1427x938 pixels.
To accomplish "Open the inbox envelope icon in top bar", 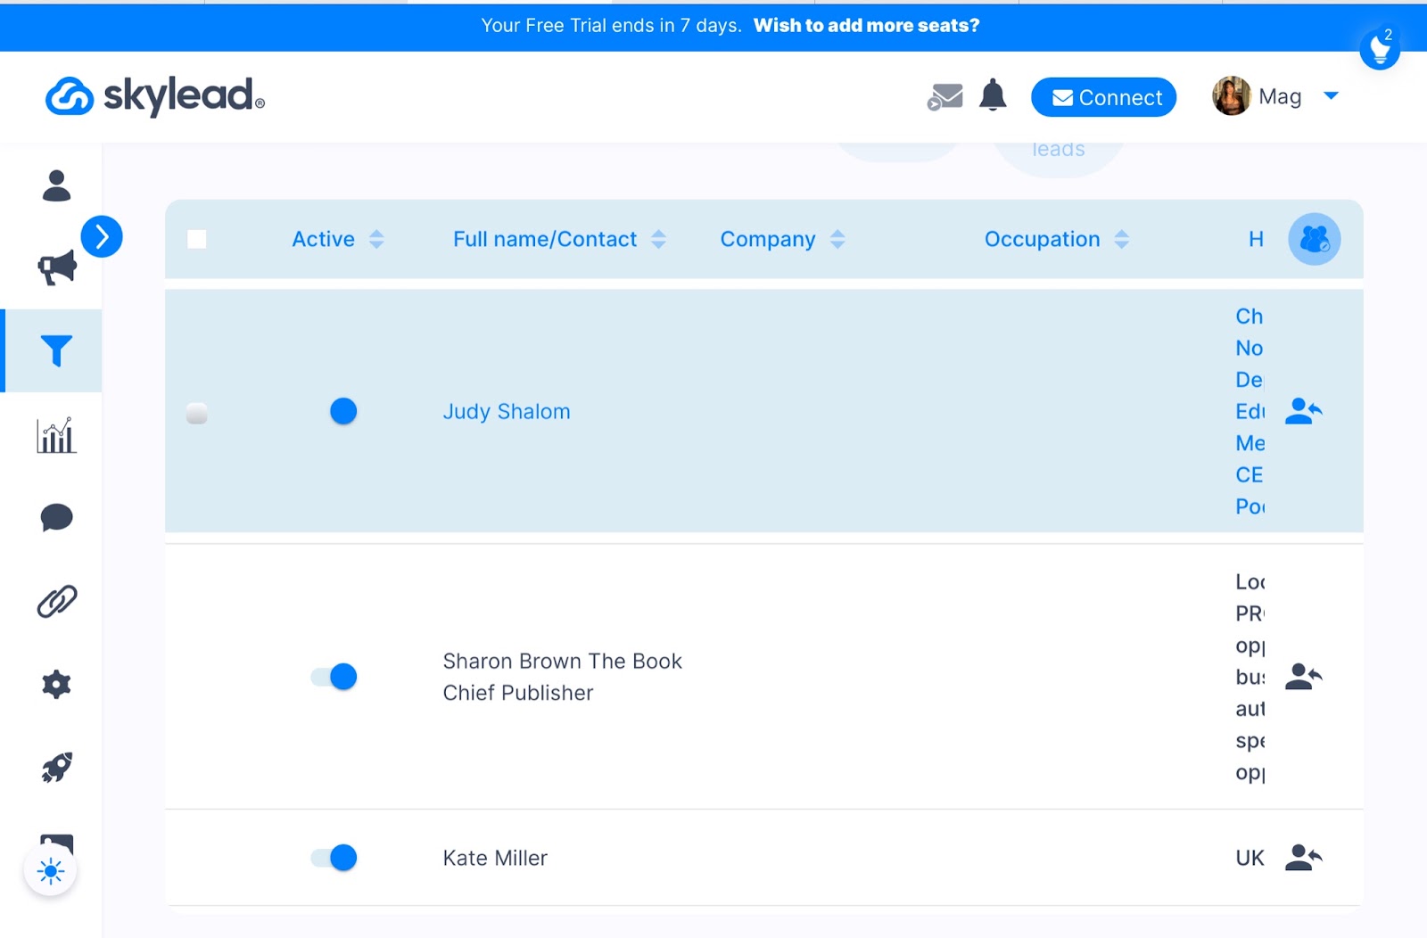I will [945, 96].
